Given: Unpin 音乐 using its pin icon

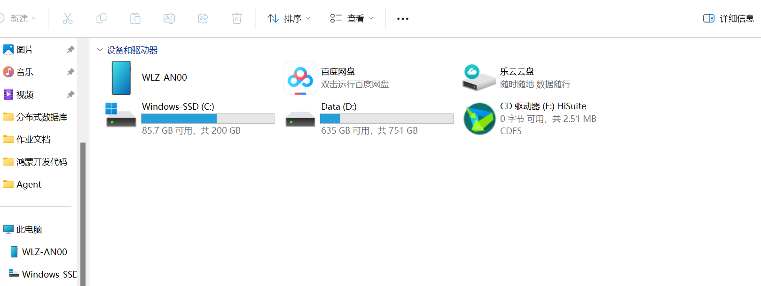Looking at the screenshot, I should 71,72.
